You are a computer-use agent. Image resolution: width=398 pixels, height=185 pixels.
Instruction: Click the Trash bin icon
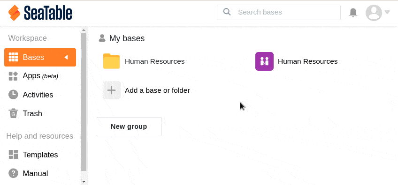(x=13, y=113)
